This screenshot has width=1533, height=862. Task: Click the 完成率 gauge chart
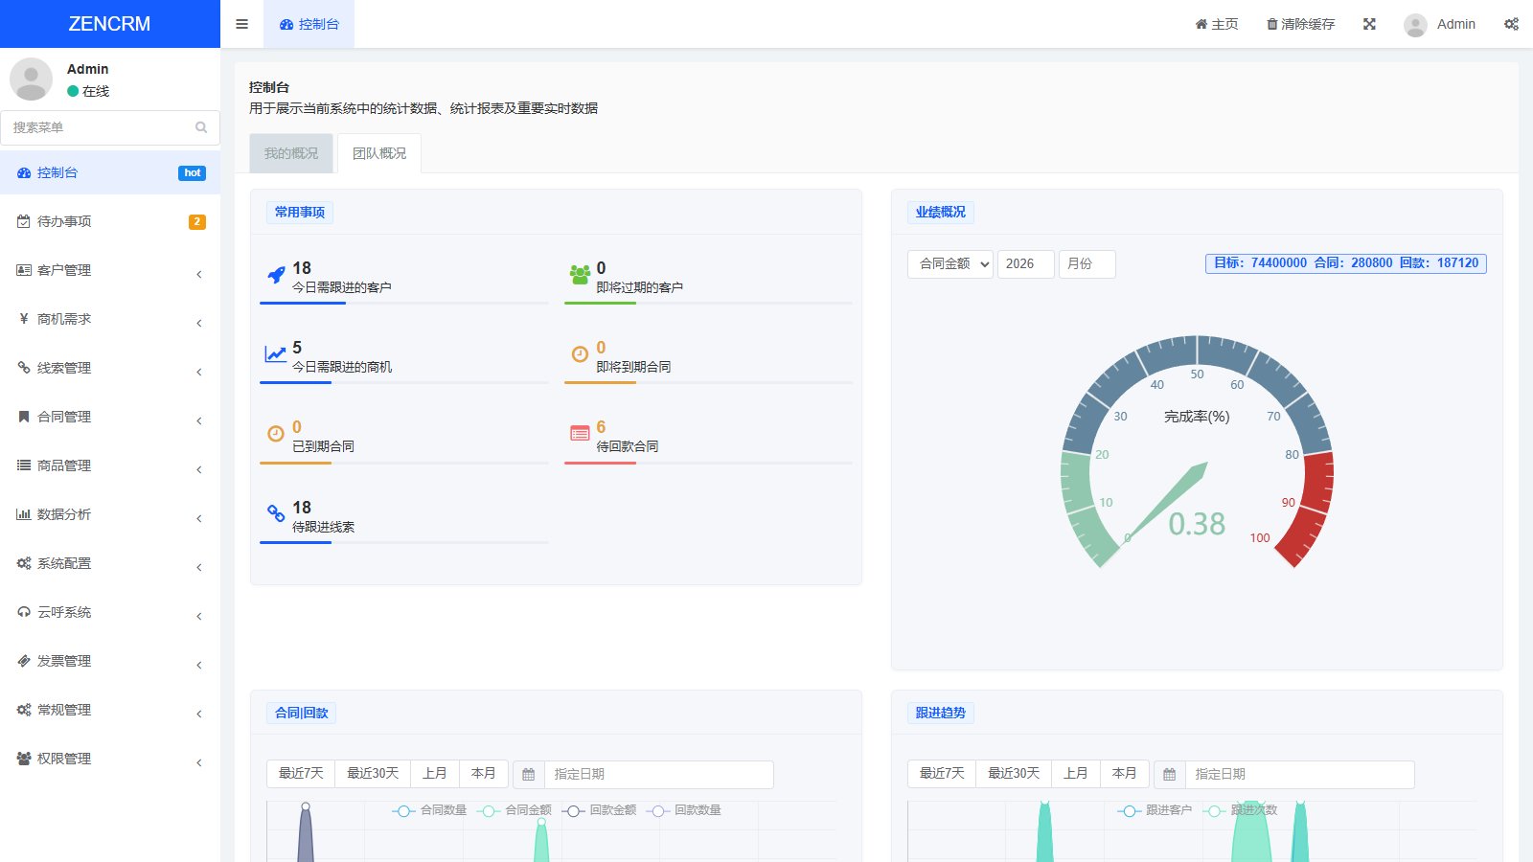[x=1197, y=453]
